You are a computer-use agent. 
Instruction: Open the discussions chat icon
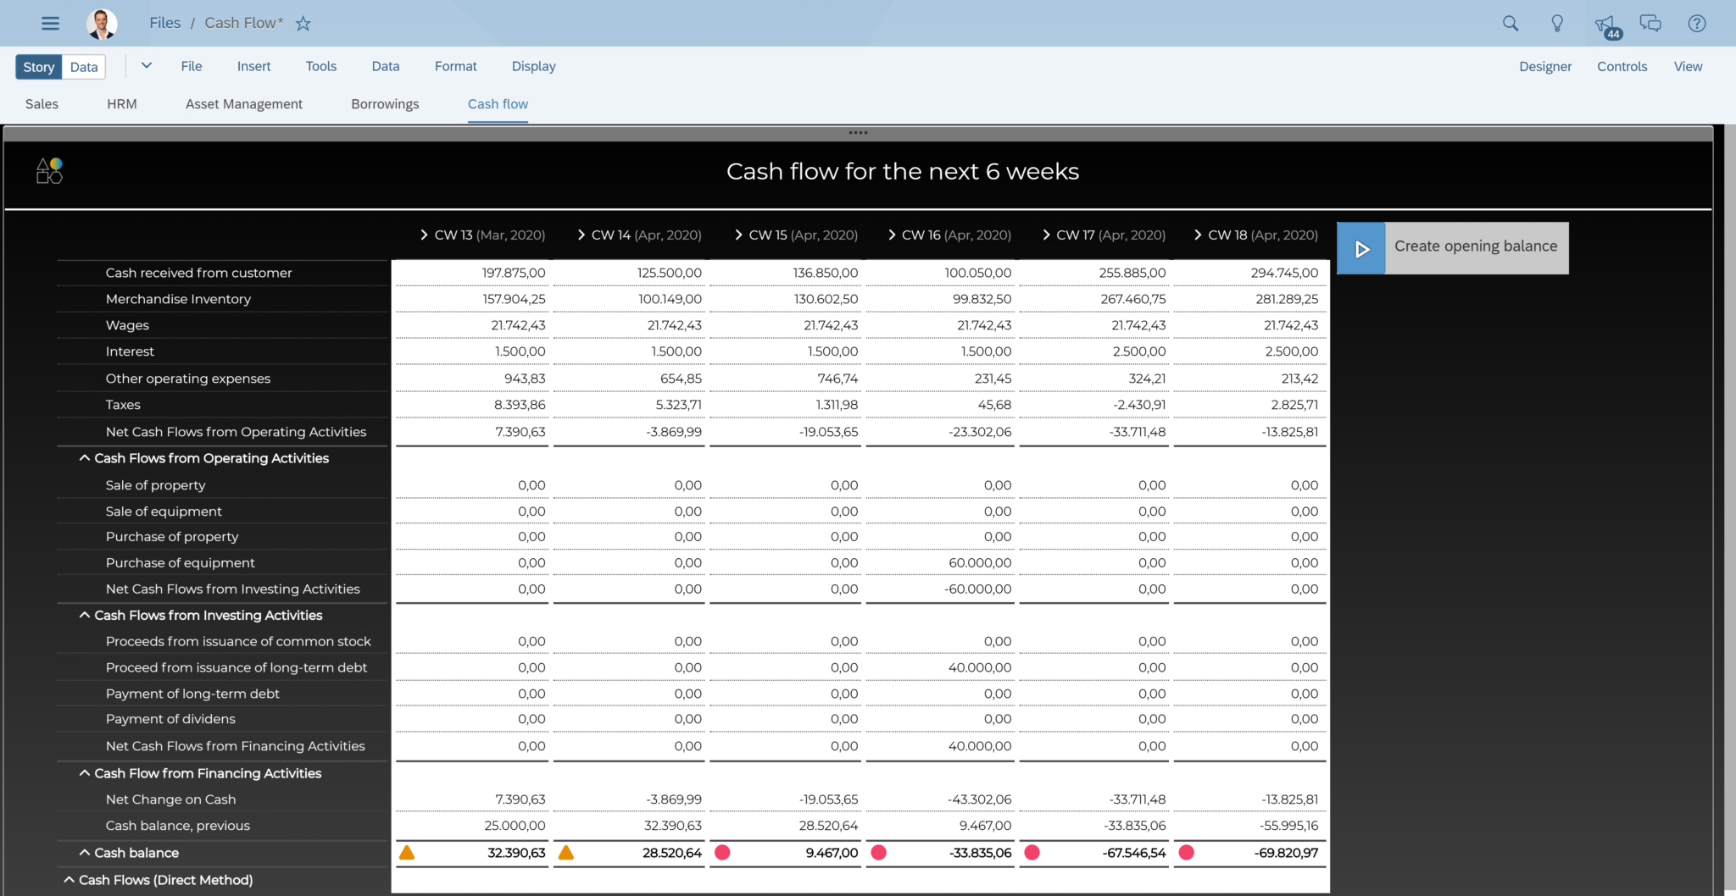(x=1650, y=24)
